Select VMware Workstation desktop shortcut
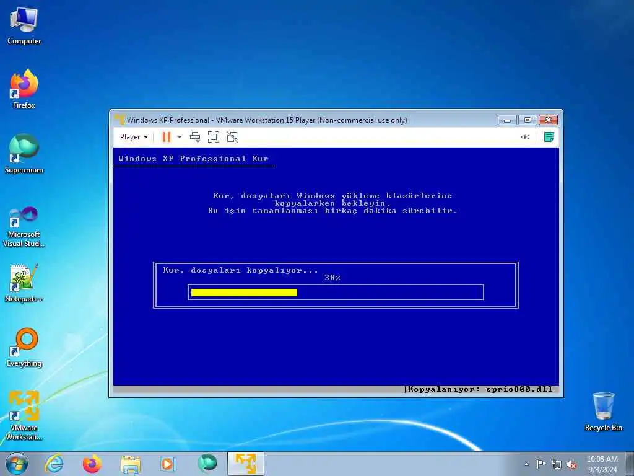The width and height of the screenshot is (634, 476). tap(24, 415)
